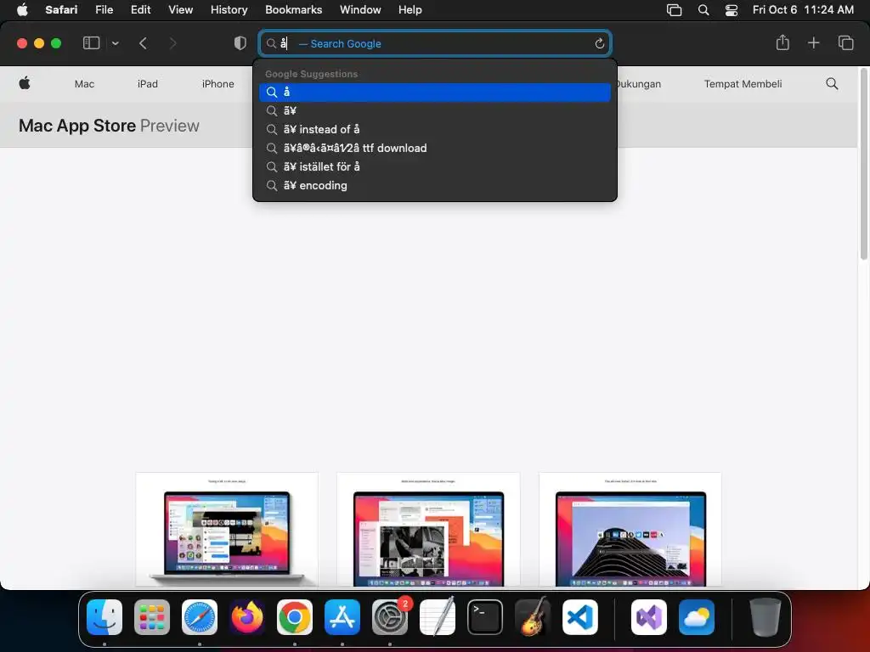This screenshot has height=652, width=870.
Task: Open the View menu
Action: [x=180, y=10]
